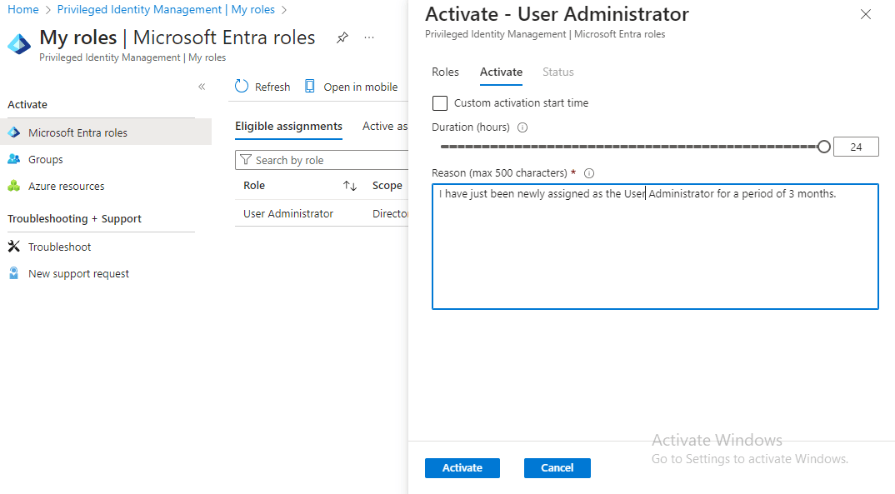Click the Cancel button
895x494 pixels.
(x=557, y=468)
